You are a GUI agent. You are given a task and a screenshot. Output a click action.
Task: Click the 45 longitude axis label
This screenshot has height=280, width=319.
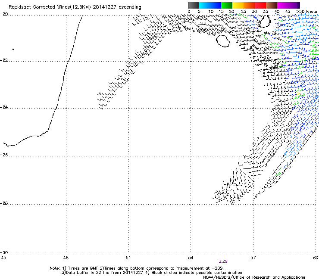pyautogui.click(x=3, y=258)
